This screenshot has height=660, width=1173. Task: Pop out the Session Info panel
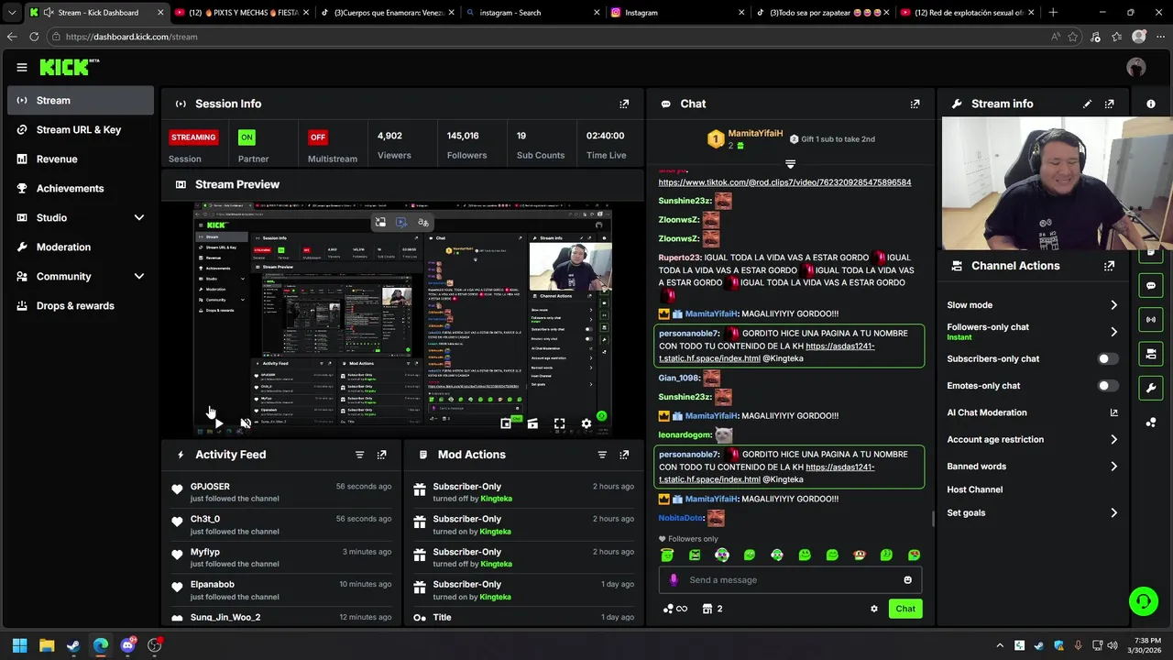coord(624,104)
